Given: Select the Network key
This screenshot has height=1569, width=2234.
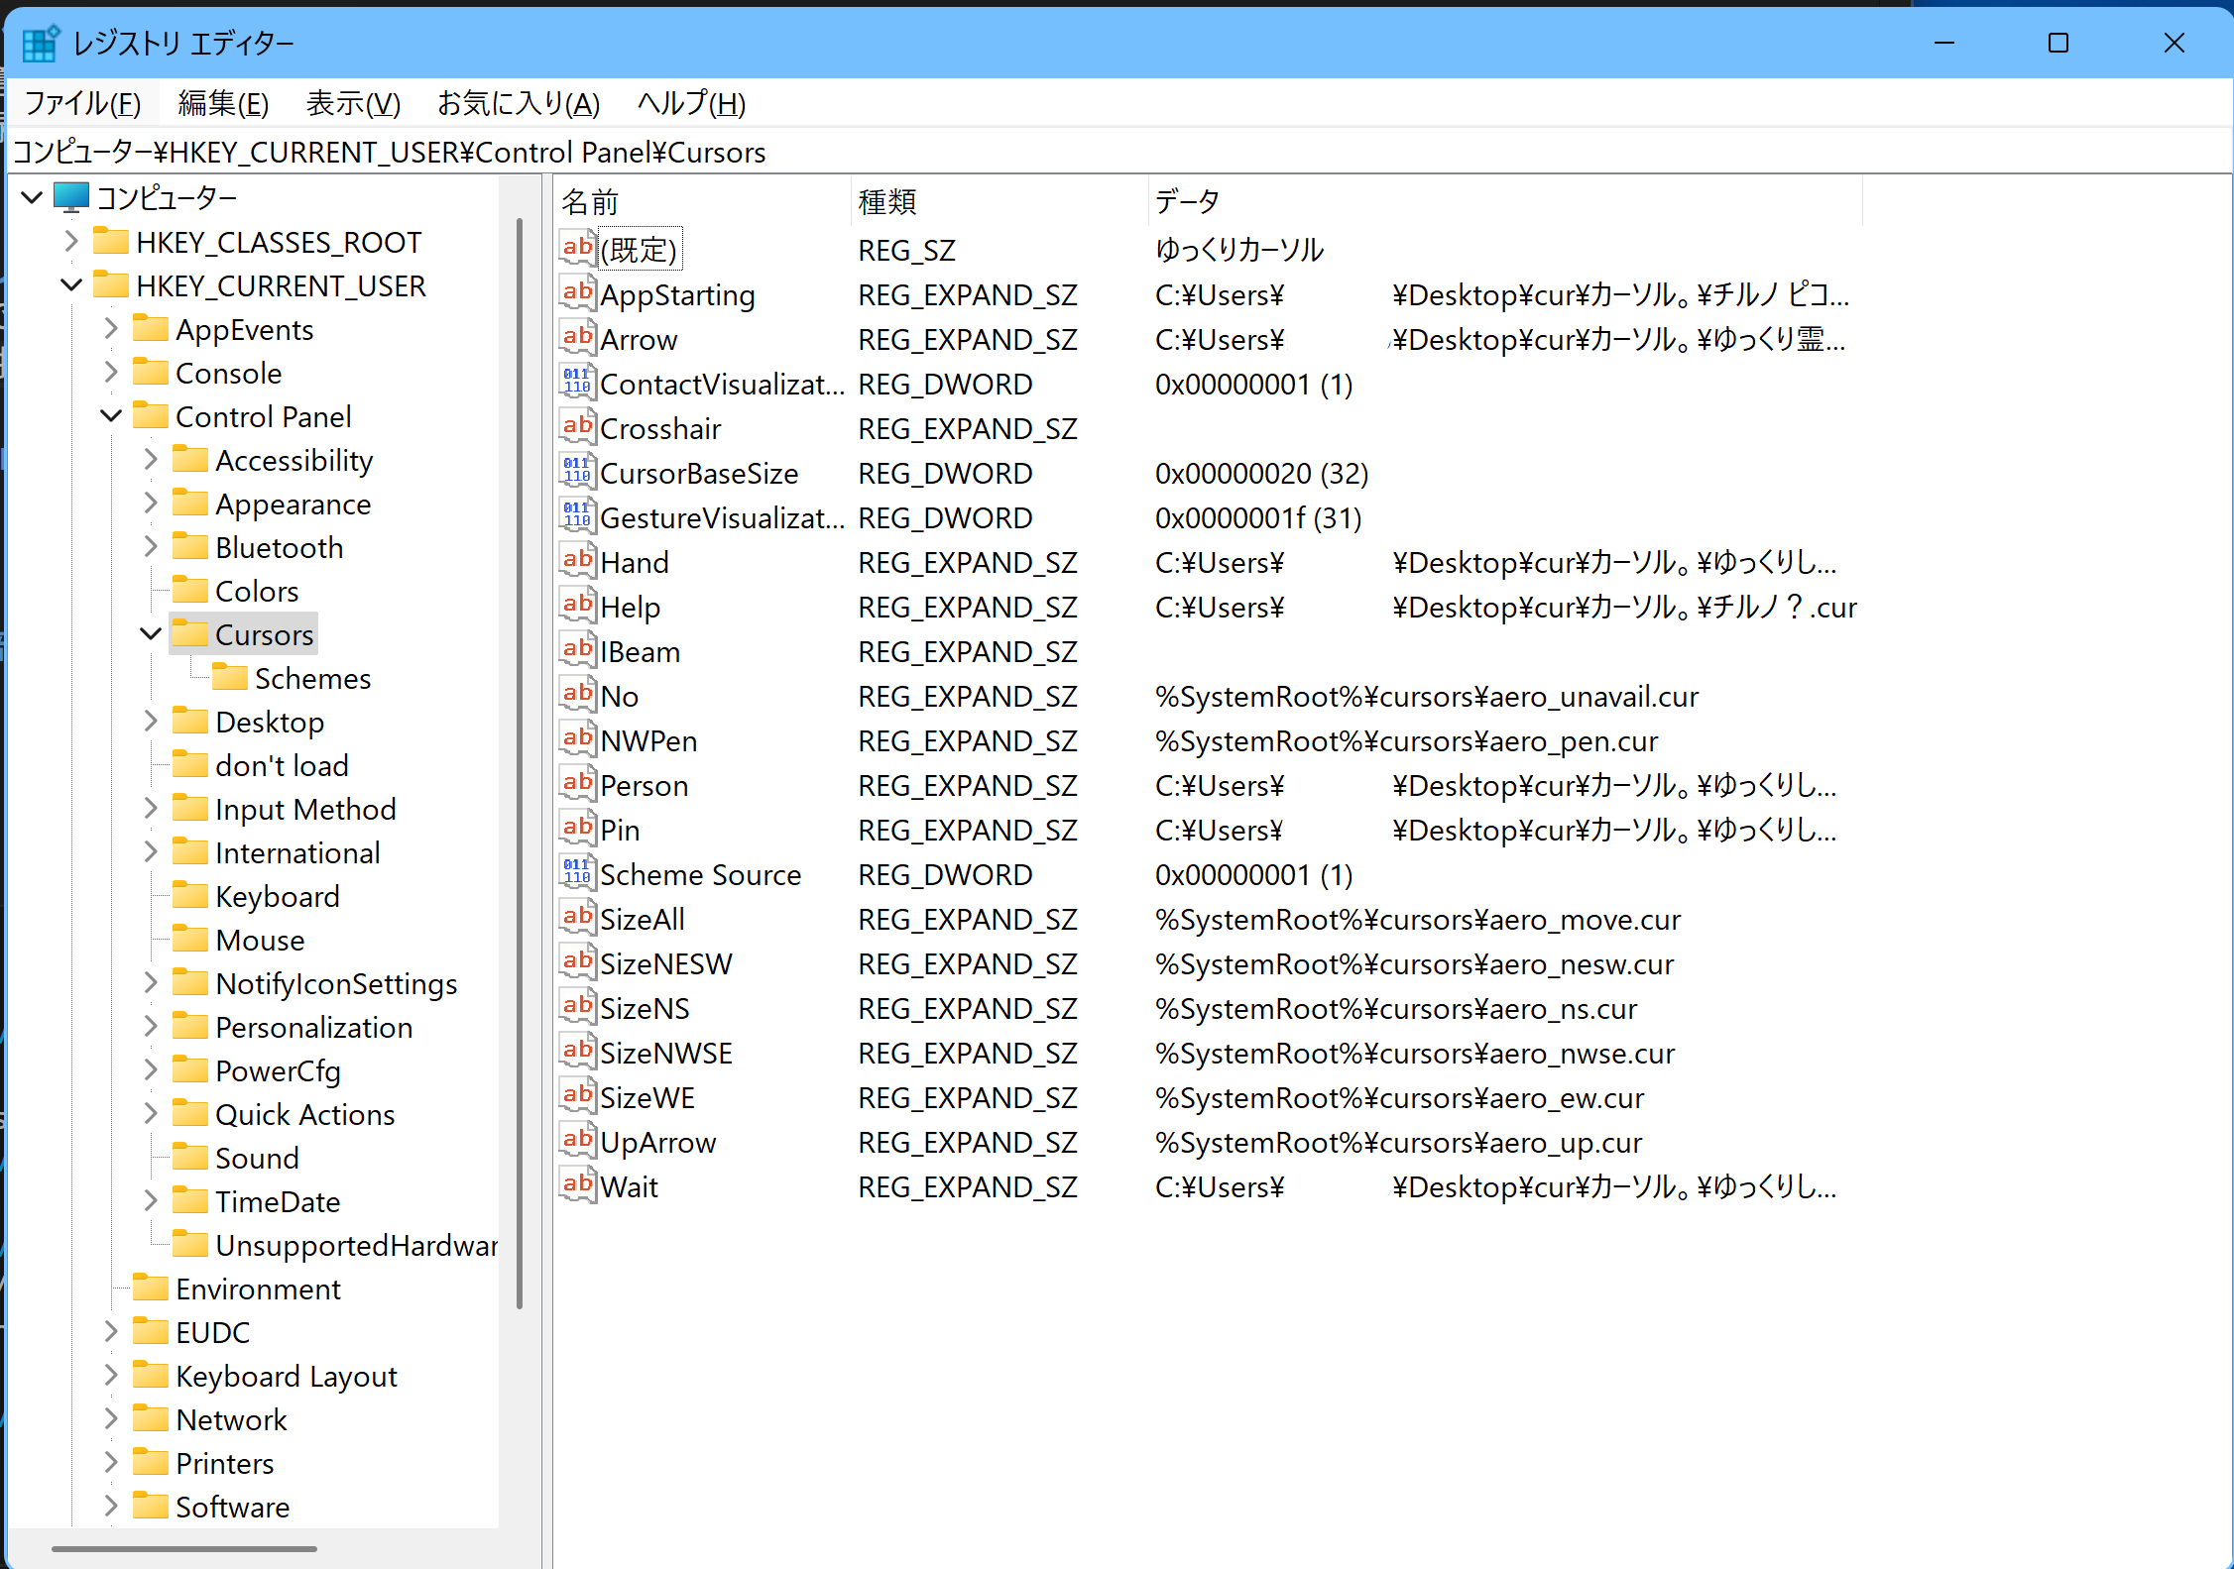Looking at the screenshot, I should 231,1419.
